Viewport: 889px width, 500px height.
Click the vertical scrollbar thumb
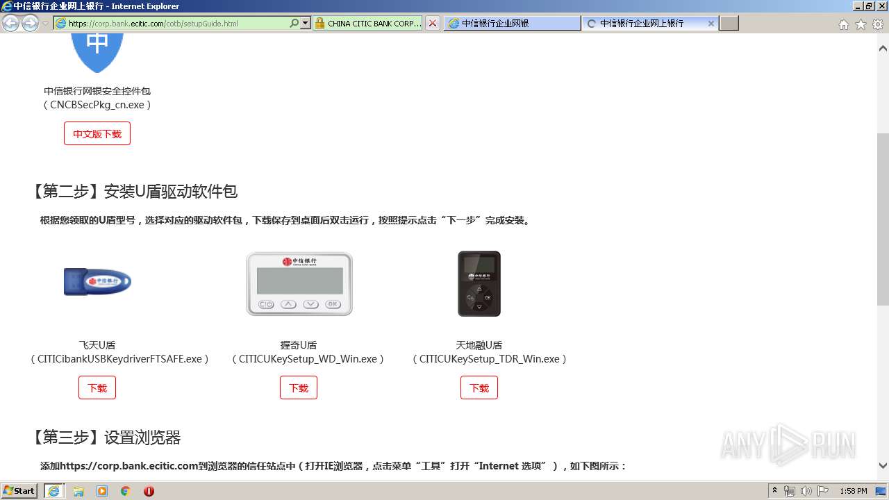[883, 219]
